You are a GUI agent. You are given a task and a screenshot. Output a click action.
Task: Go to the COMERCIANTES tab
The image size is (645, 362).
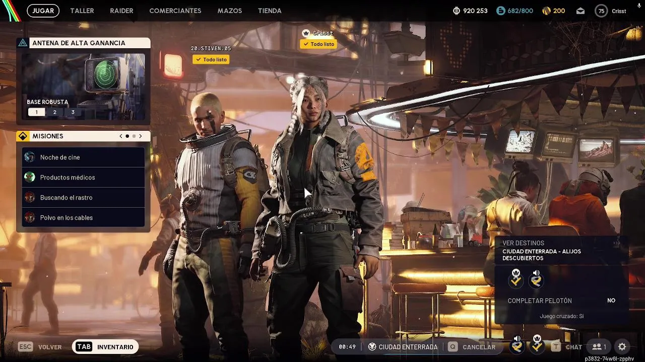(175, 11)
